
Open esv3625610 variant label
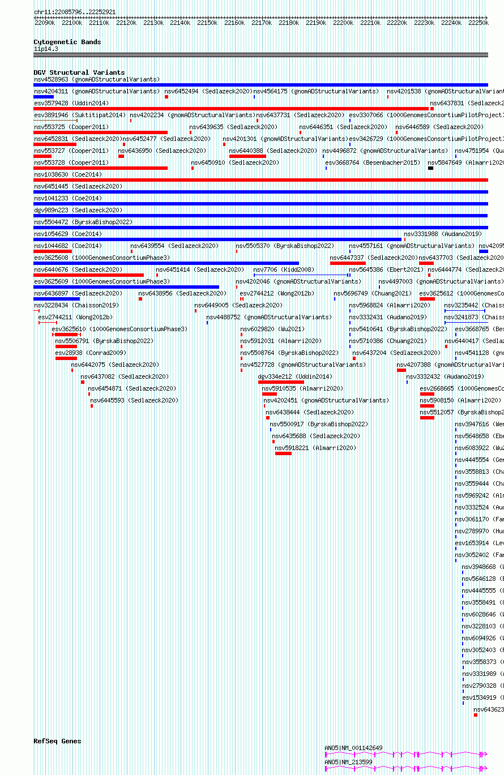[x=119, y=329]
